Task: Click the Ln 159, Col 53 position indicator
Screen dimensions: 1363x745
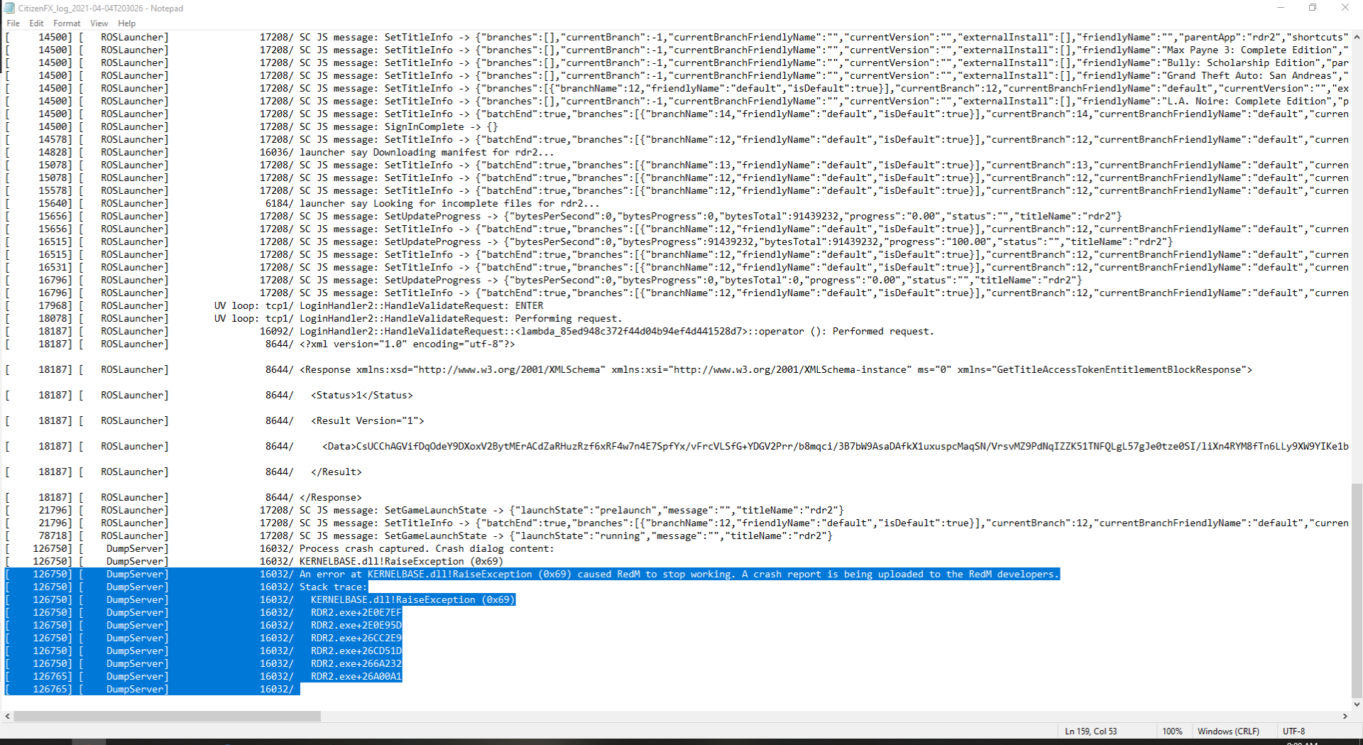Action: point(1090,731)
